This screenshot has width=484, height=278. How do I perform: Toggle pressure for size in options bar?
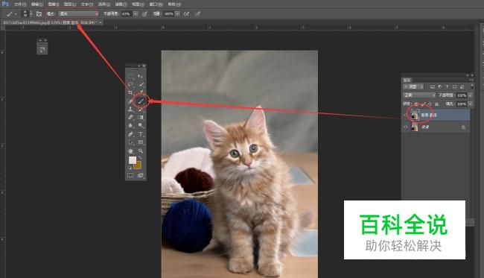[x=198, y=14]
